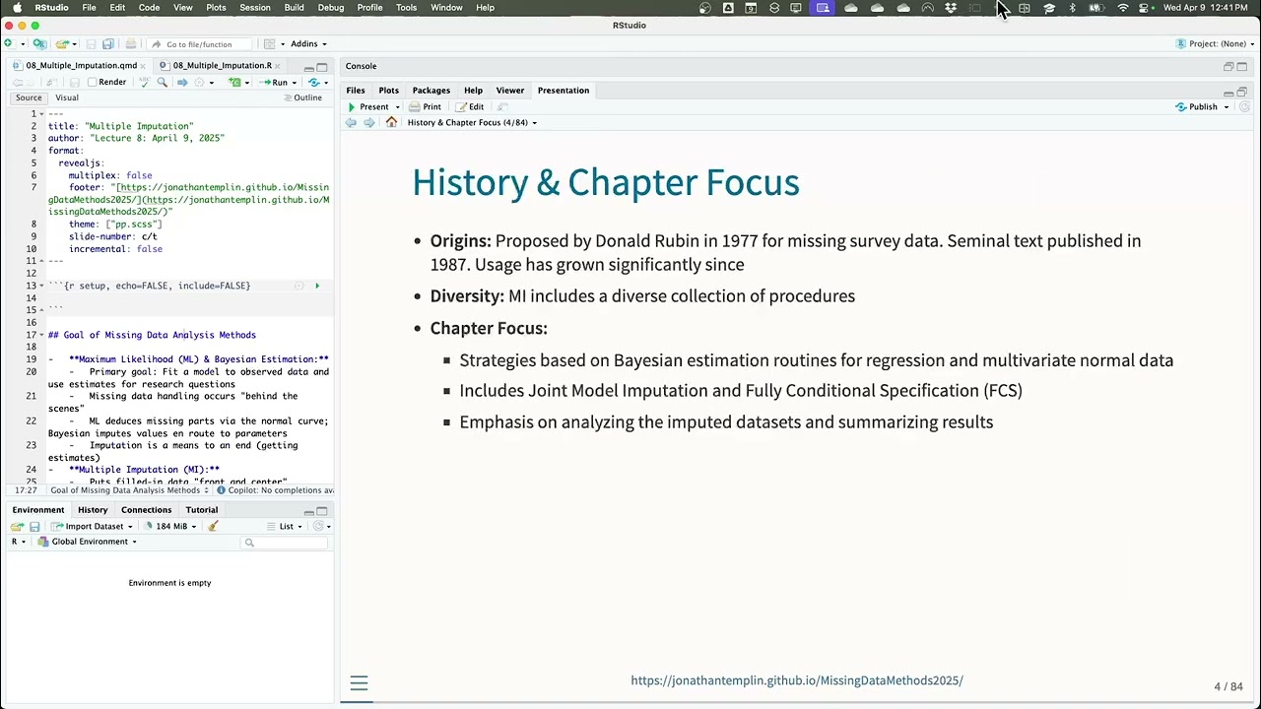
Task: Toggle the Render on Save checkbox
Action: click(92, 82)
